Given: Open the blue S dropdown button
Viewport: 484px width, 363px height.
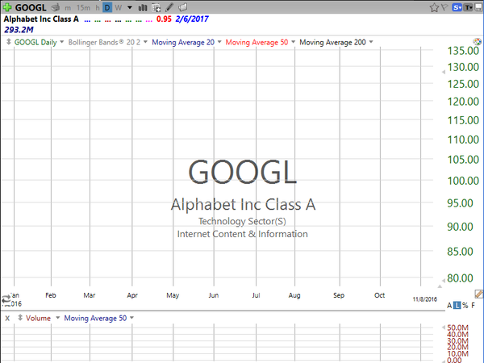Looking at the screenshot, I should [457, 7].
